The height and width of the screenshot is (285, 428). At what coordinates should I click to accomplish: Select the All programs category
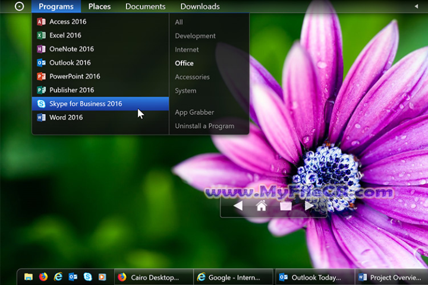coord(179,22)
